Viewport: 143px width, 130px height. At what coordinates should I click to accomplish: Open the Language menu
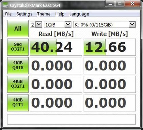coord(79,14)
